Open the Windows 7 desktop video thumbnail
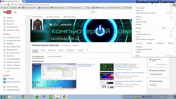 tap(54, 76)
